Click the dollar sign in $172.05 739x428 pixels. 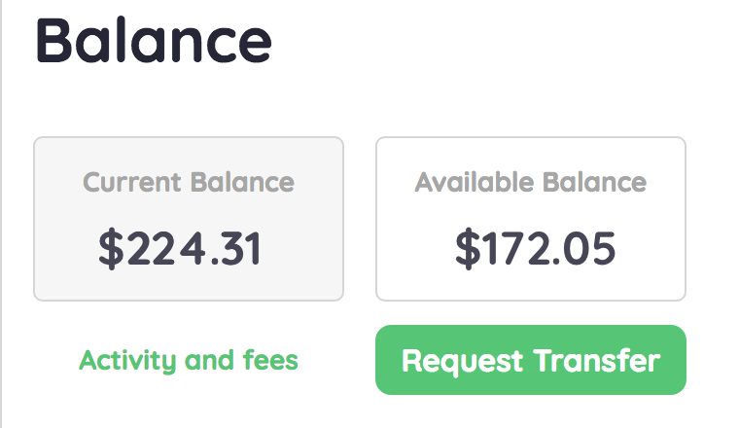(x=468, y=248)
